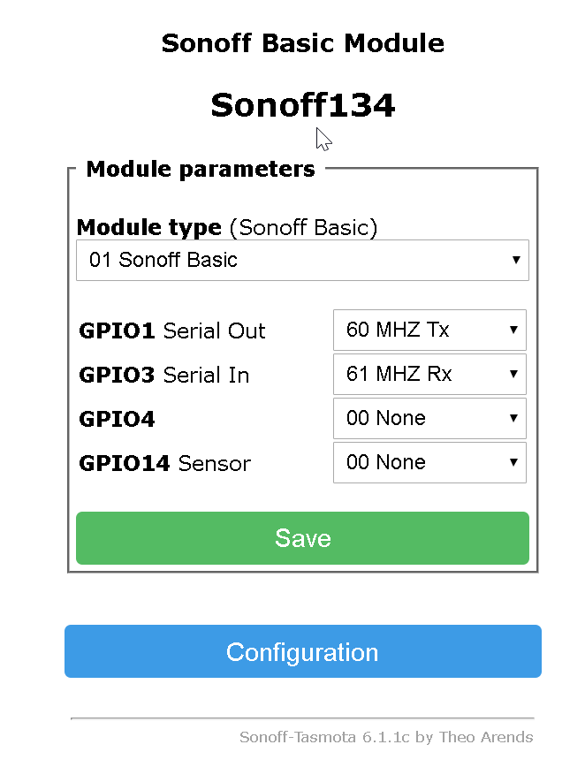Click the arrow on the GPIO14 None selector

click(513, 462)
